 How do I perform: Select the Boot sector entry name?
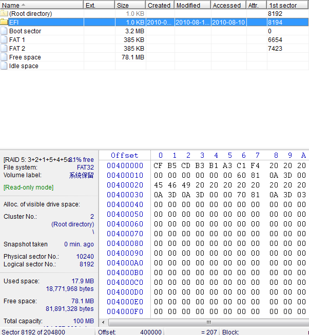25,31
